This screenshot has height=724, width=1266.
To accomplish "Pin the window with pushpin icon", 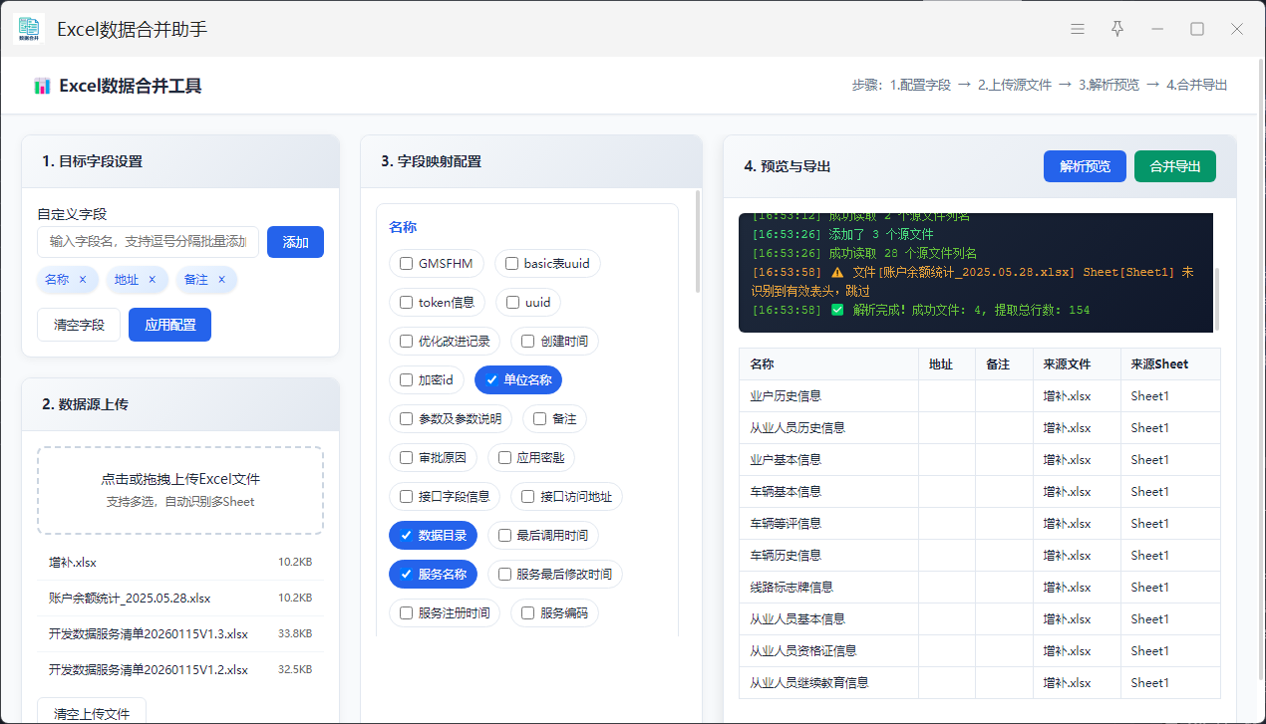I will tap(1117, 29).
